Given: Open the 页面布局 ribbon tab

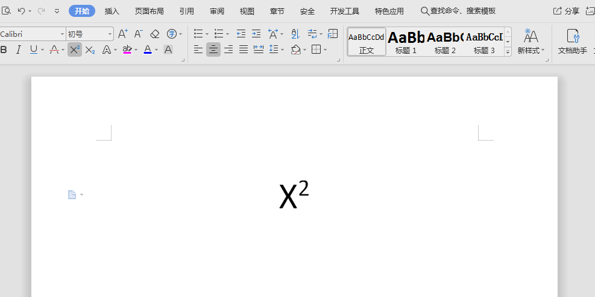Looking at the screenshot, I should coord(149,11).
